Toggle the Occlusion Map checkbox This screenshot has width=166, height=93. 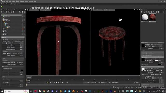(x=145, y=69)
